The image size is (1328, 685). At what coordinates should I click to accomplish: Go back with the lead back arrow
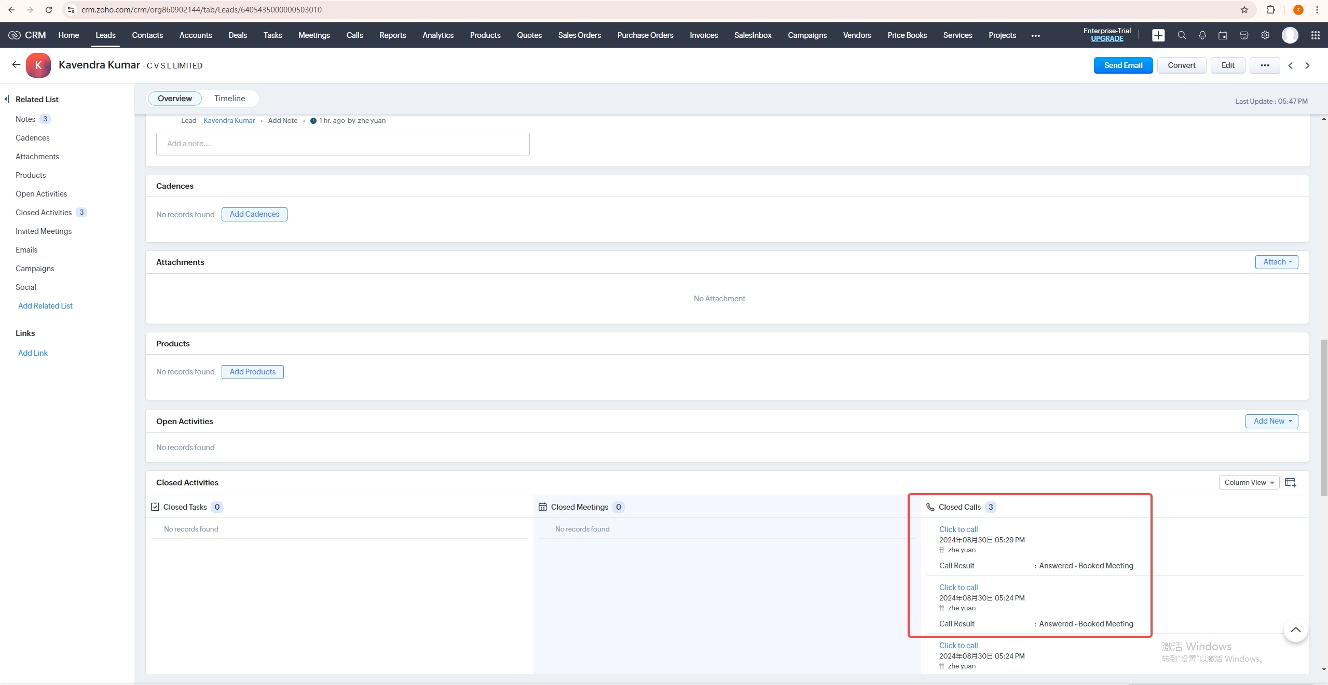pos(16,64)
